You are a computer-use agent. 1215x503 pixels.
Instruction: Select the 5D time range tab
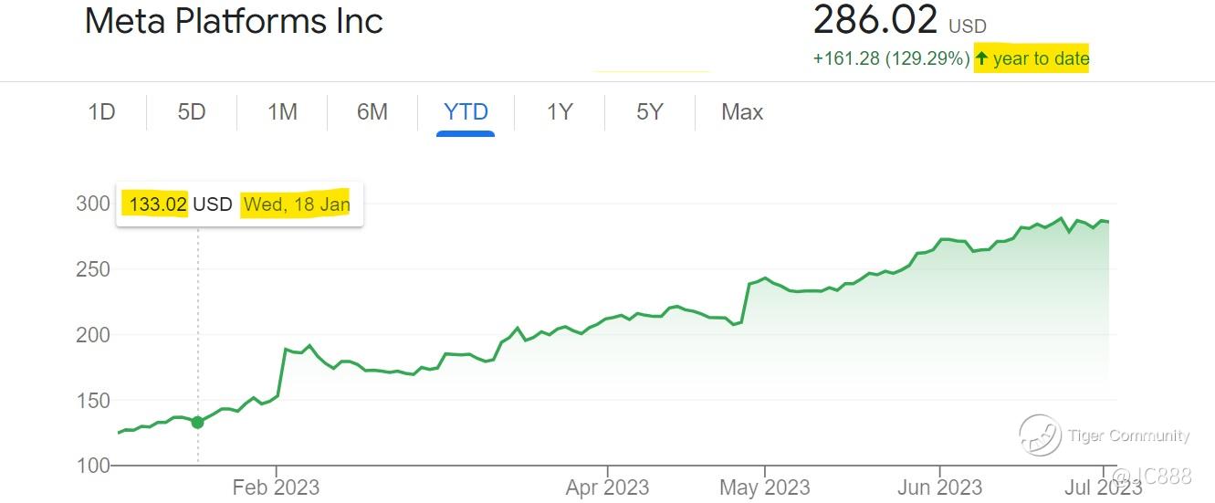point(192,112)
